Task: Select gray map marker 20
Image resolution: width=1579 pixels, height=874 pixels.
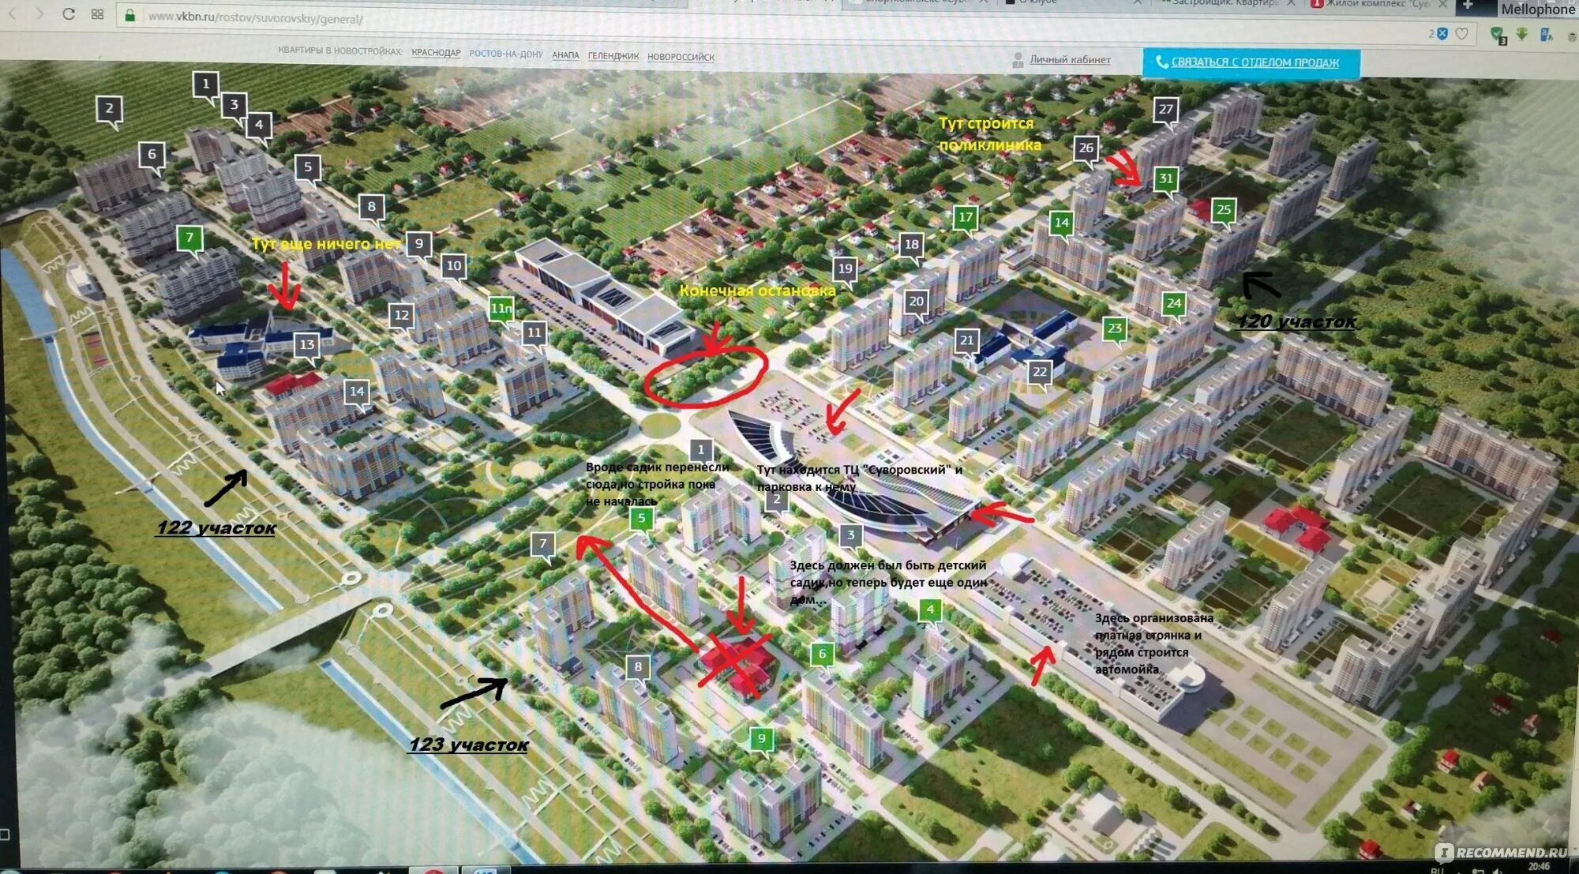Action: coord(916,302)
